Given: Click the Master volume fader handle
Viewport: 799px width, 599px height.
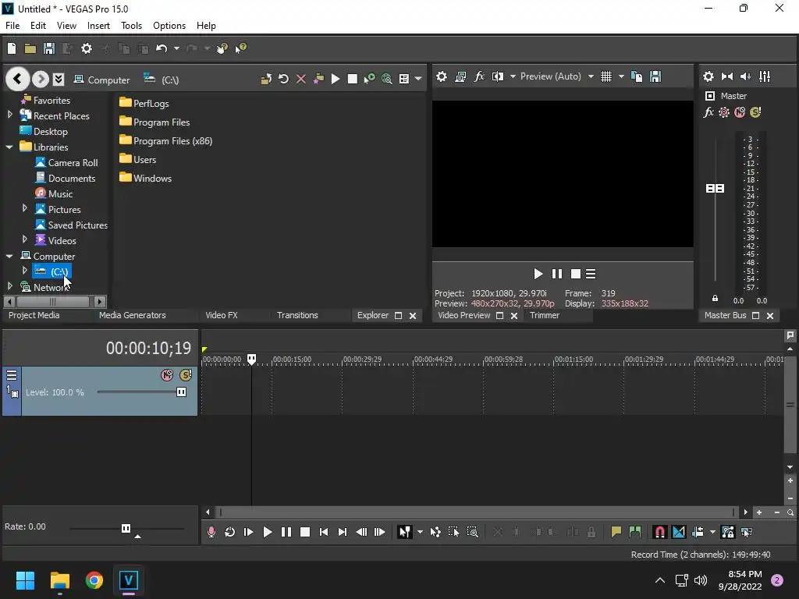Looking at the screenshot, I should coord(715,189).
